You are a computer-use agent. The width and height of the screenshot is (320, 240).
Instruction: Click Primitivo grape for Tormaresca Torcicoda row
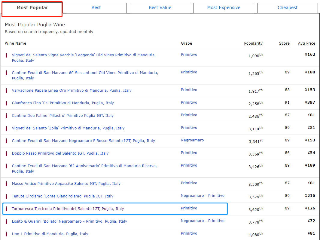click(189, 209)
